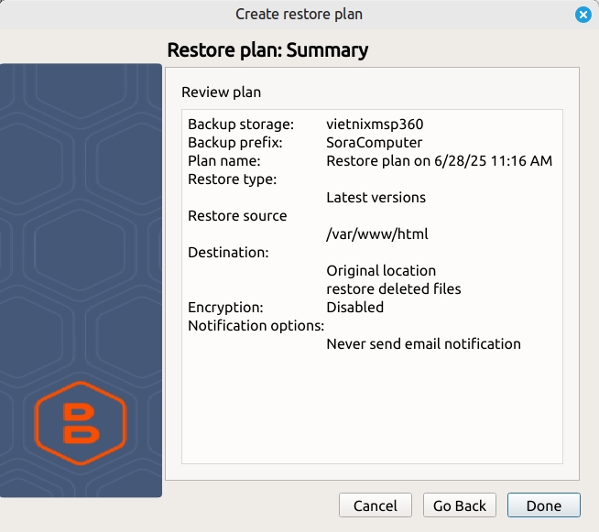The image size is (599, 532).
Task: Close the Create restore plan dialog
Action: 583,15
